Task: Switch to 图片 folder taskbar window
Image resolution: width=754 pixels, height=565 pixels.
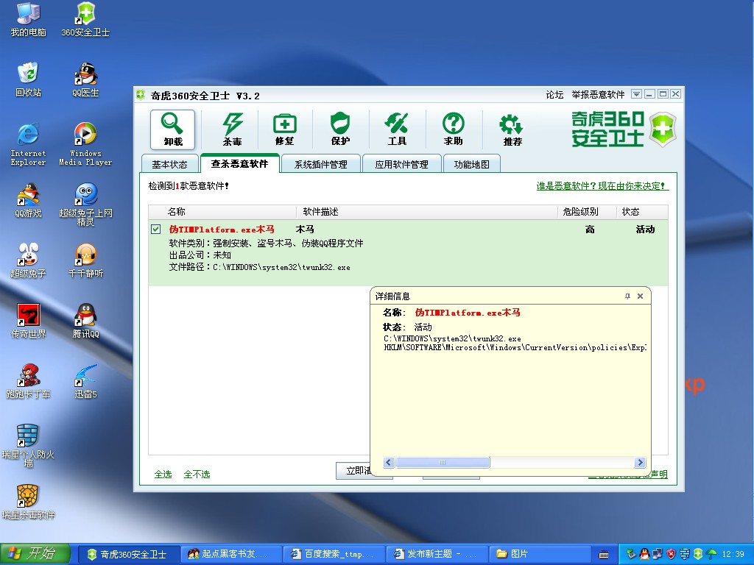Action: point(540,554)
